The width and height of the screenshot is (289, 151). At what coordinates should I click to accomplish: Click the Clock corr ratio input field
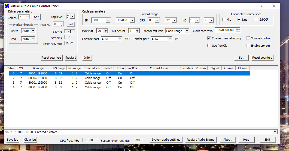pyautogui.click(x=225, y=30)
